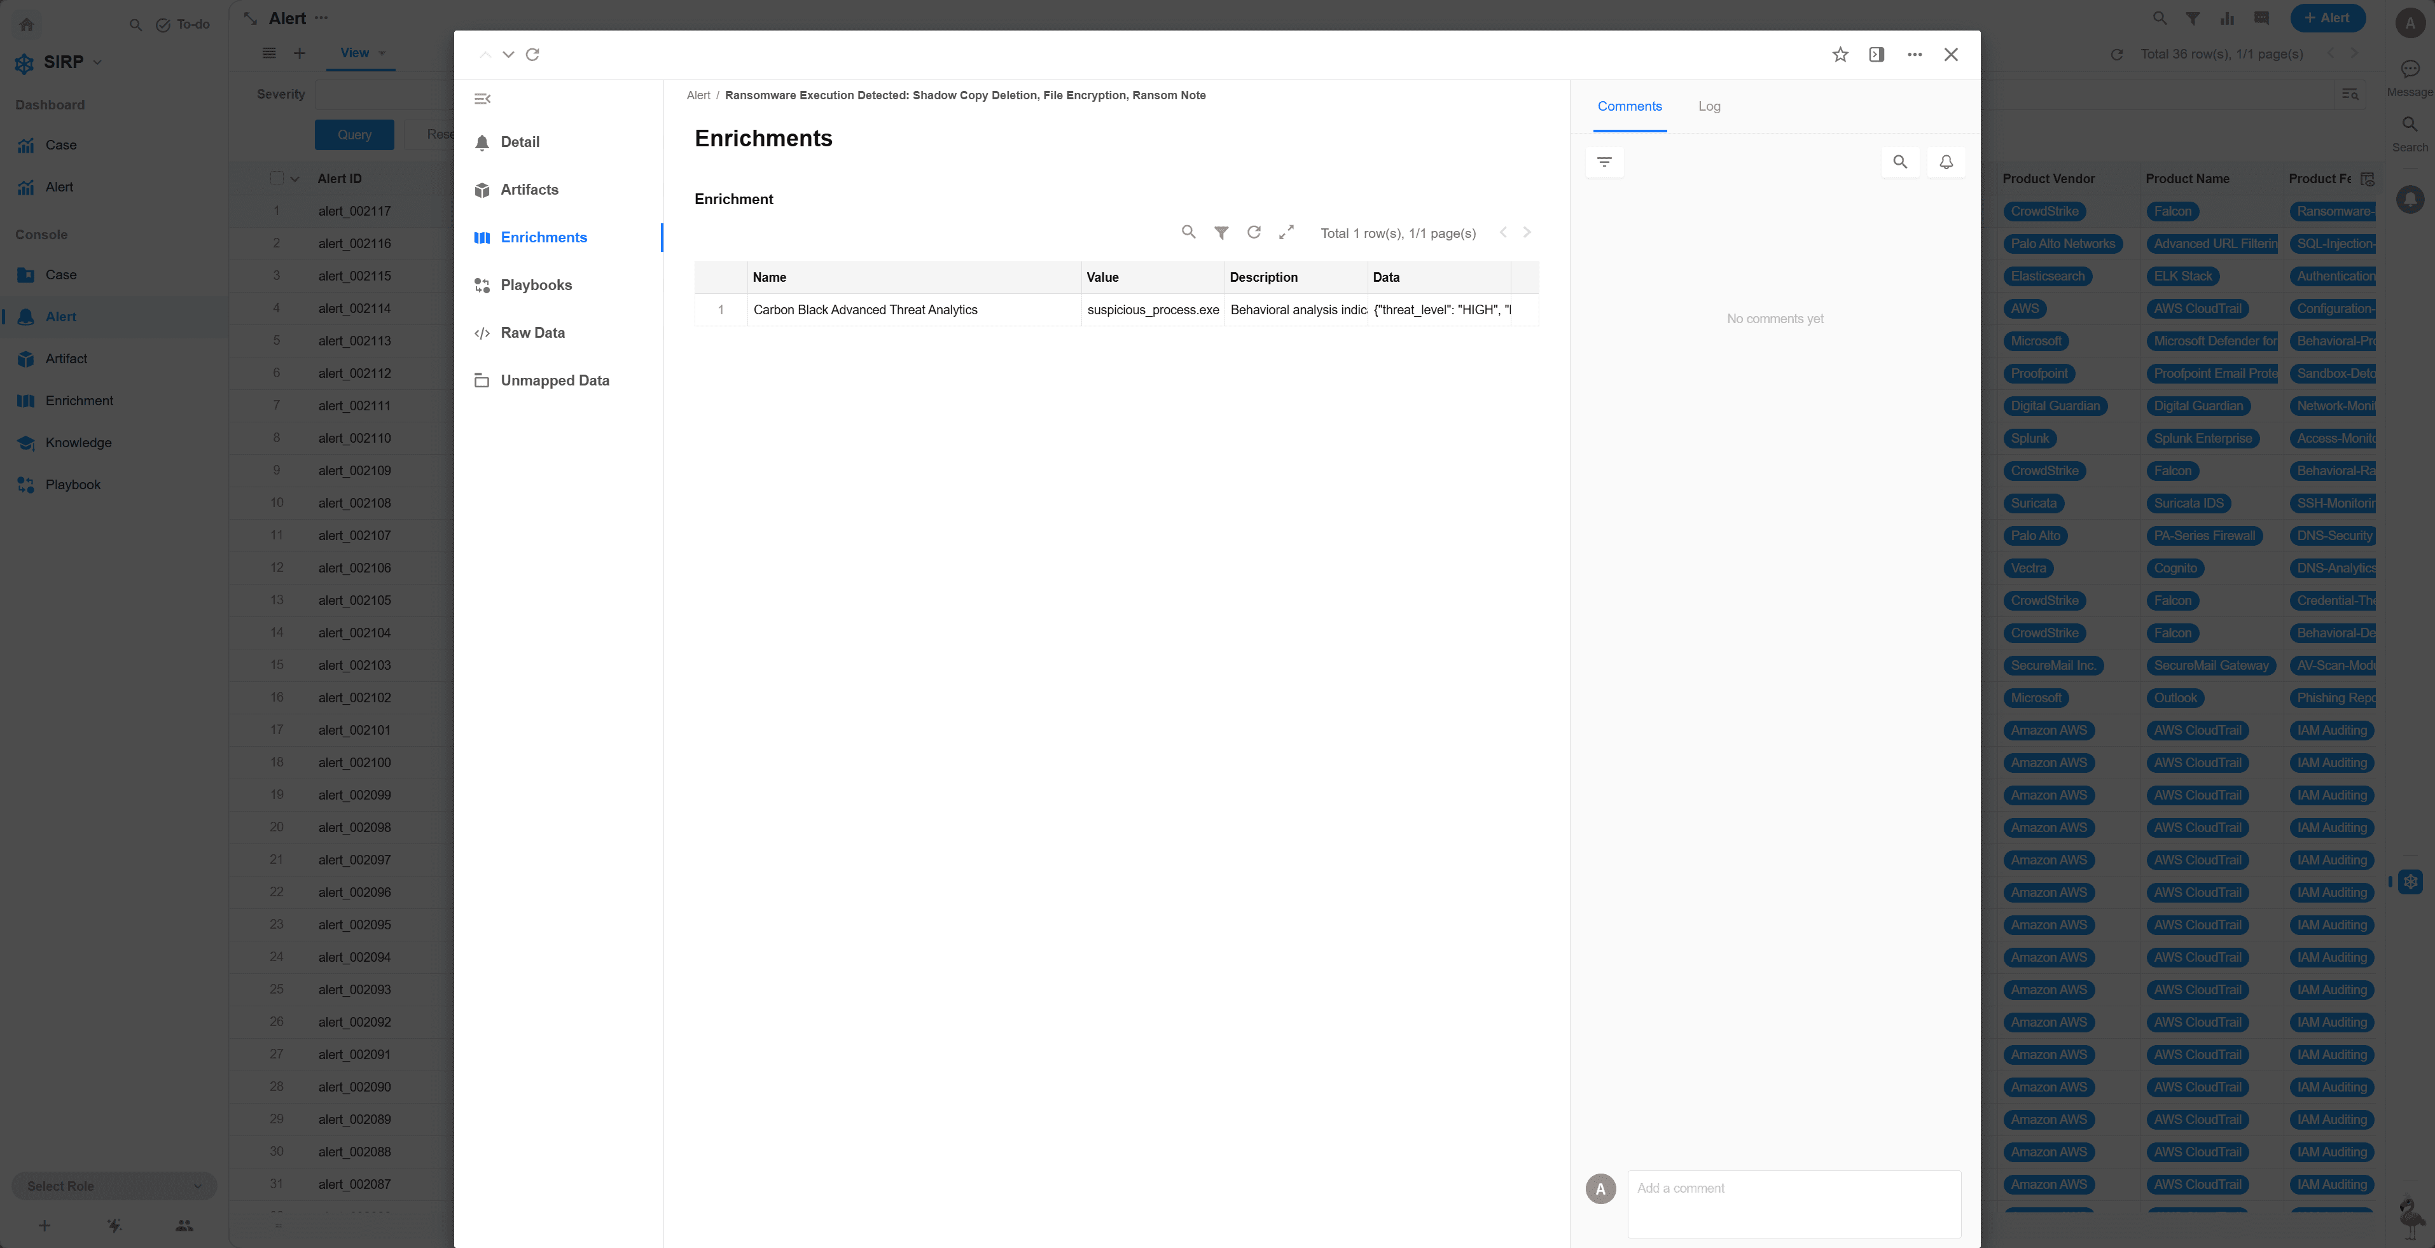Open the Select Role dropdown

pyautogui.click(x=114, y=1186)
